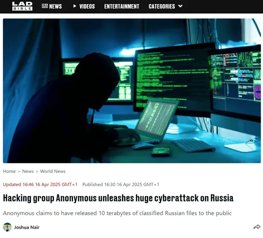263x238 pixels.
Task: Click the share arrow icon
Action: 256,227
